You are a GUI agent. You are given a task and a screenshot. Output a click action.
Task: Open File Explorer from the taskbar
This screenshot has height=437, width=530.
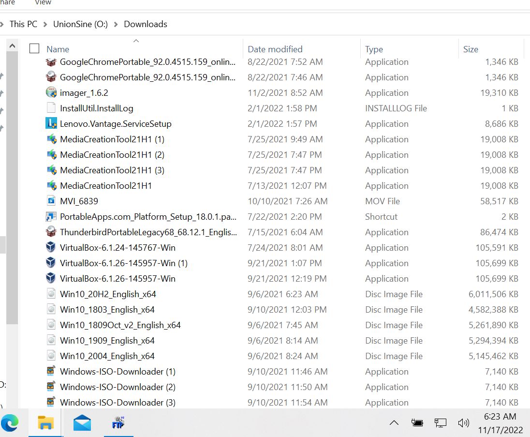tap(45, 423)
